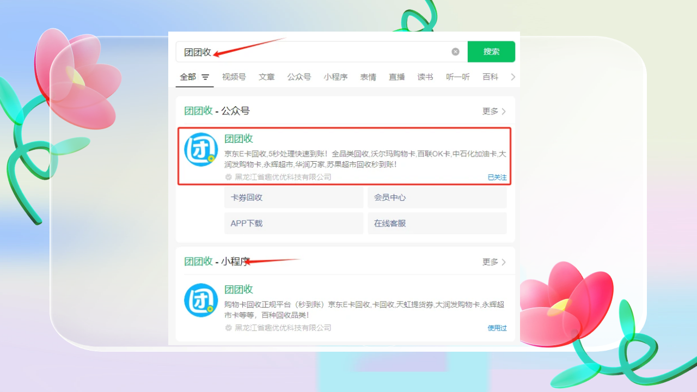Screen dimensions: 697x392
Task: Switch to the 文章 tab
Action: [x=267, y=77]
